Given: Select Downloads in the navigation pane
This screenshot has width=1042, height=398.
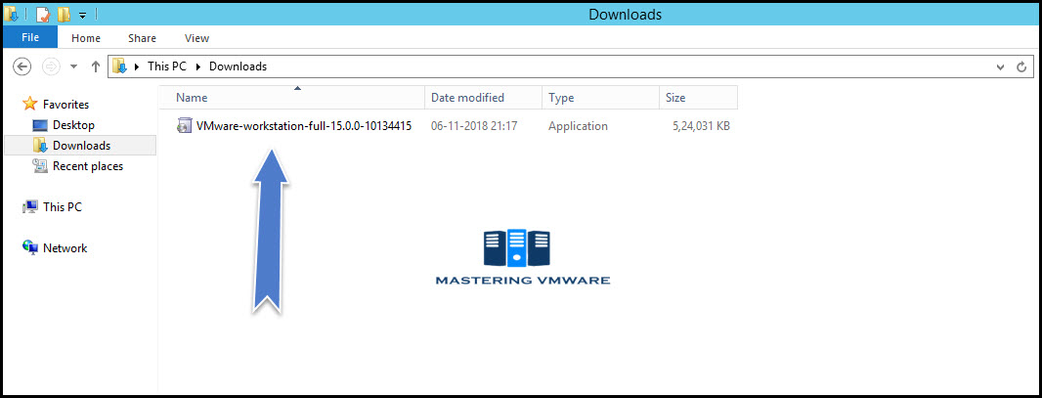Looking at the screenshot, I should click(80, 146).
